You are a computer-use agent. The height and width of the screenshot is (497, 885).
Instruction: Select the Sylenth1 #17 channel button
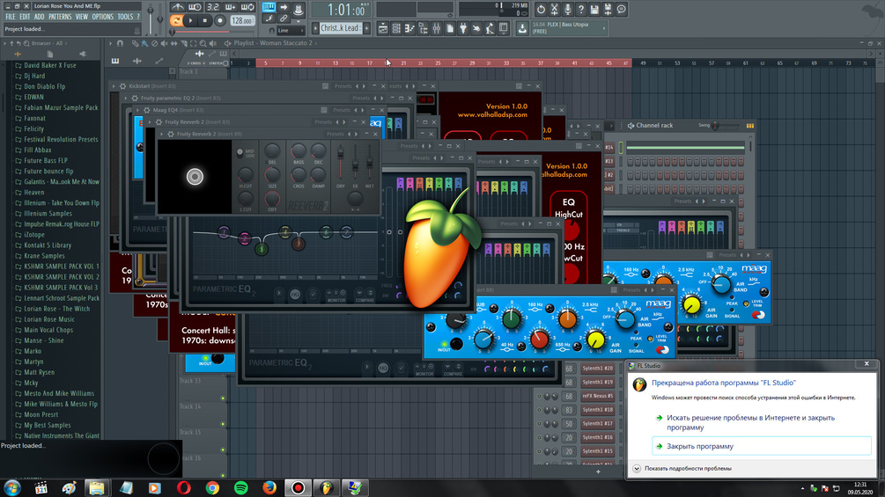[x=598, y=423]
